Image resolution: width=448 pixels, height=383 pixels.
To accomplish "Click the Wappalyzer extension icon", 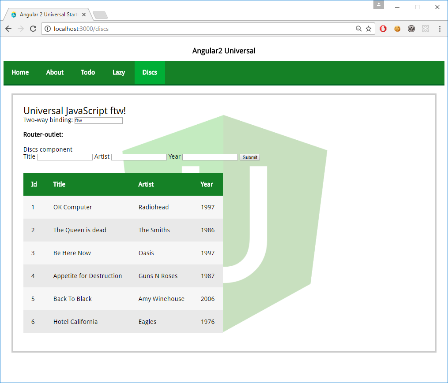I will pyautogui.click(x=411, y=29).
